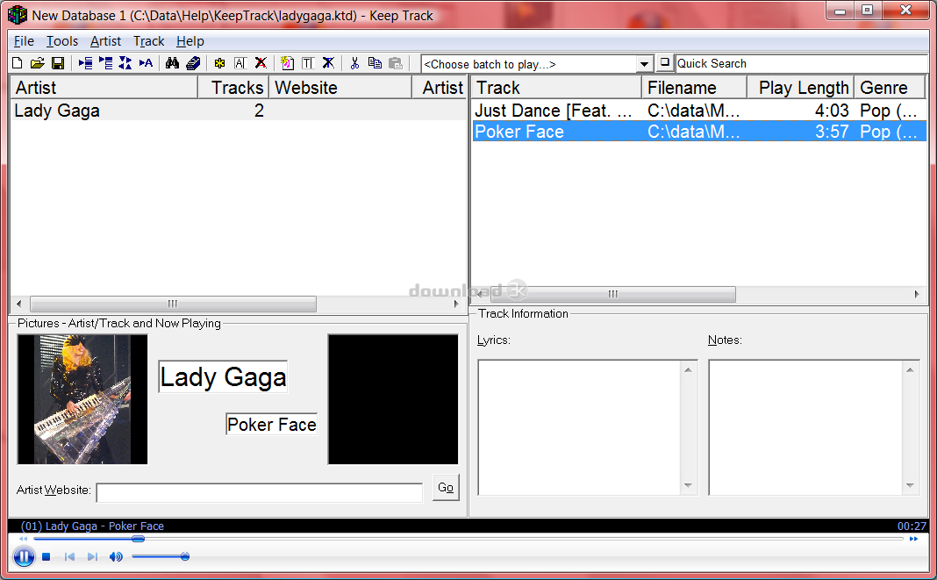Select the 'Just Dance' track row
This screenshot has height=580, width=937.
[x=553, y=111]
